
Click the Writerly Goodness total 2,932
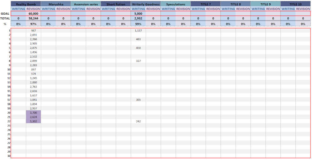138,18
